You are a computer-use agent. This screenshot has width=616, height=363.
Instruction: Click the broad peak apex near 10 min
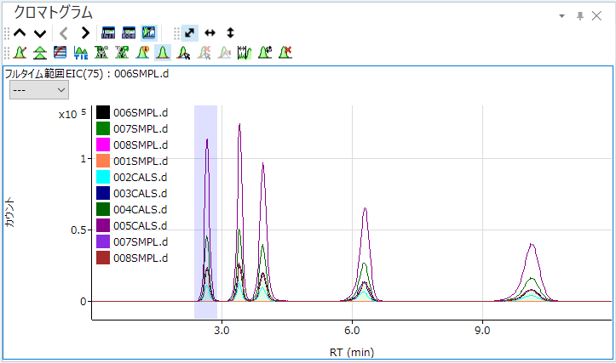pyautogui.click(x=532, y=244)
